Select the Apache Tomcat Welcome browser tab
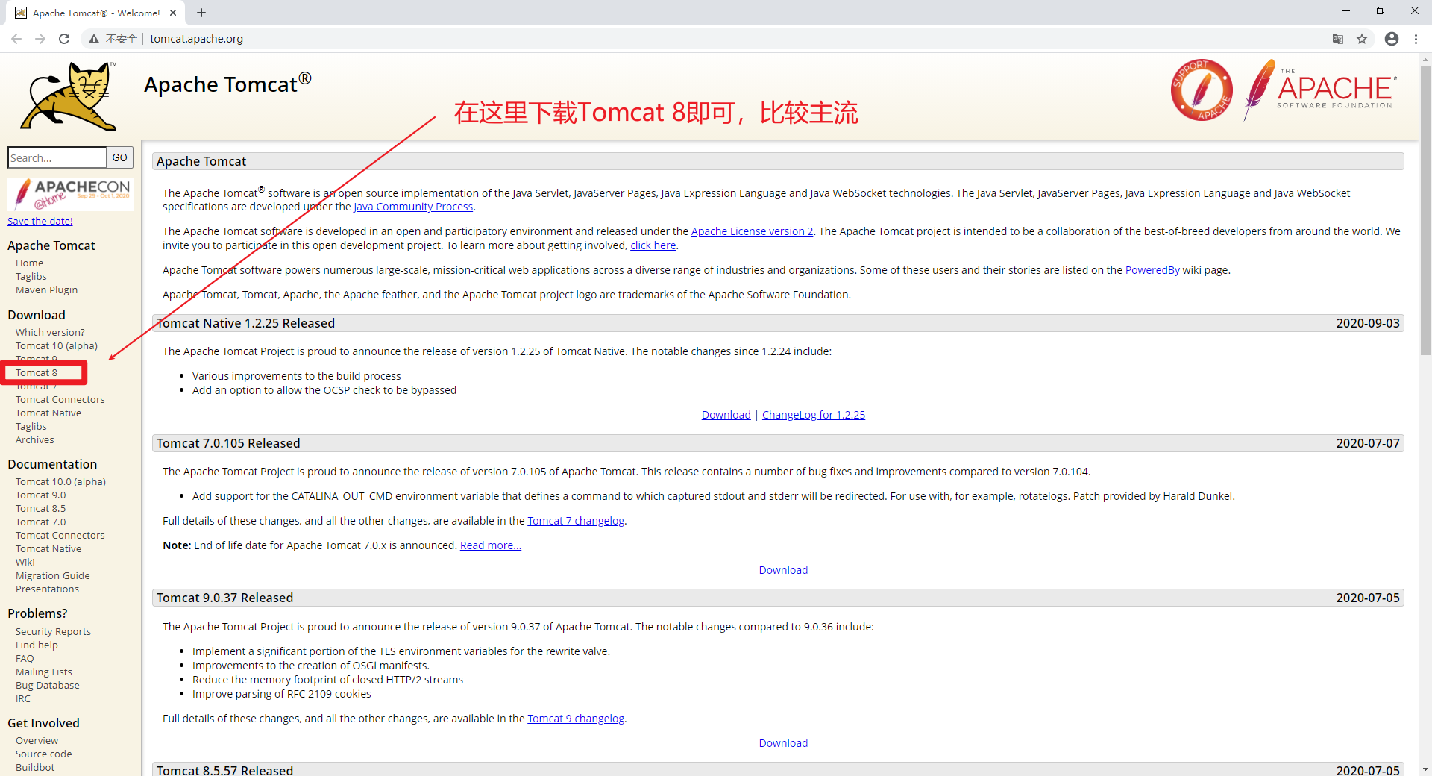This screenshot has width=1432, height=776. [x=95, y=13]
